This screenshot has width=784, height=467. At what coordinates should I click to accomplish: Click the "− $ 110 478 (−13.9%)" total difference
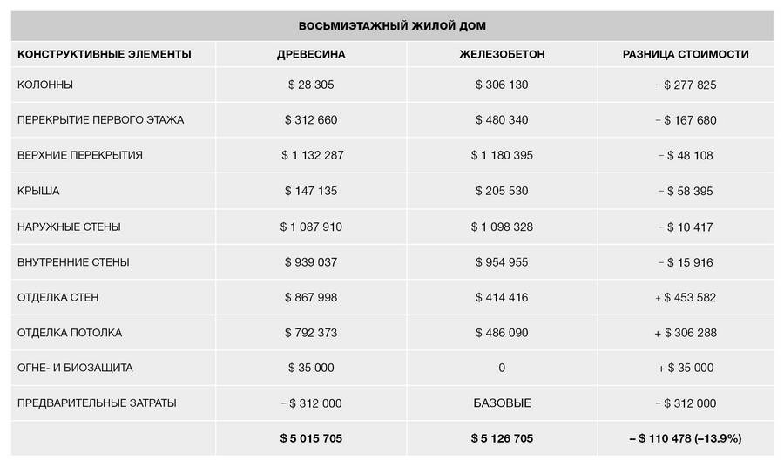coord(686,438)
